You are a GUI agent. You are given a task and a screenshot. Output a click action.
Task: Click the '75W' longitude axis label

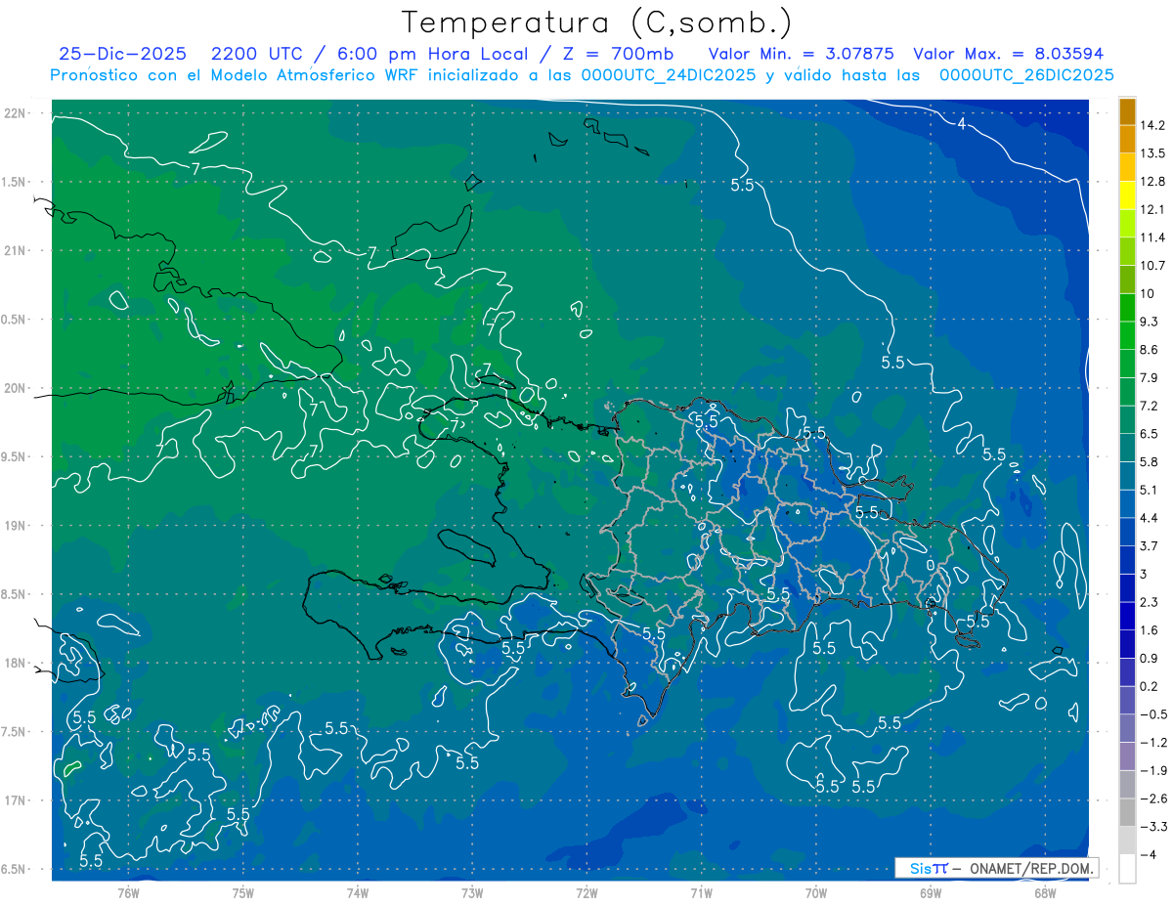tap(242, 892)
